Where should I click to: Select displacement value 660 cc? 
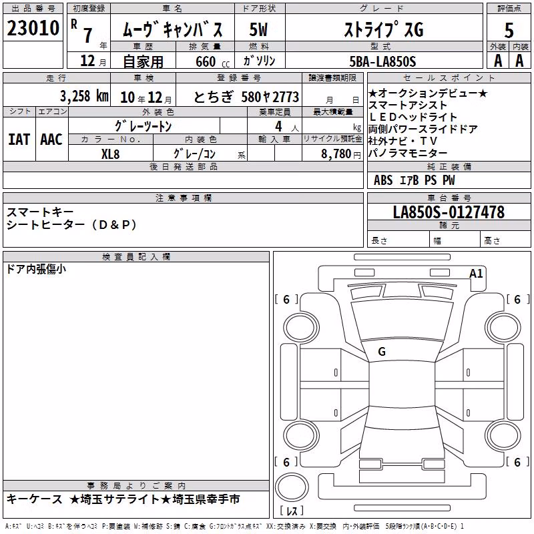[x=212, y=61]
